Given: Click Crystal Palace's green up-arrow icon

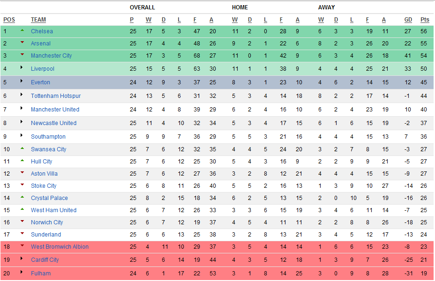Looking at the screenshot, I should (22, 197).
